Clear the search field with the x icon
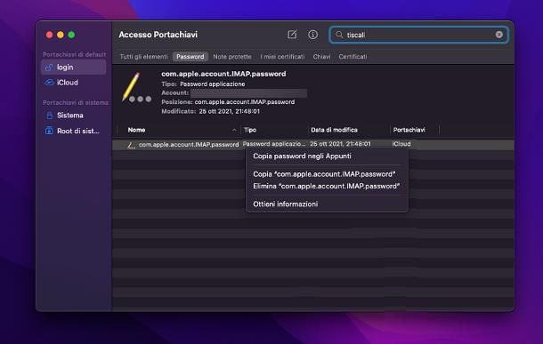Viewport: 543px width, 344px height. 499,35
